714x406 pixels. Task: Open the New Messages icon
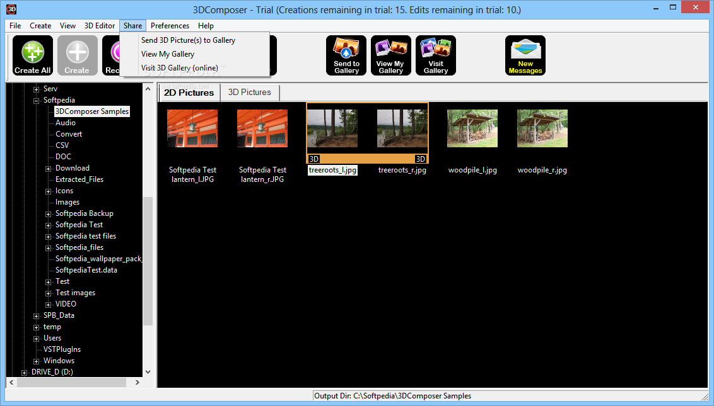pos(525,55)
